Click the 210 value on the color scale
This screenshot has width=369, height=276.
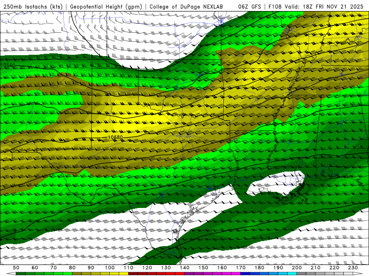coord(315,268)
